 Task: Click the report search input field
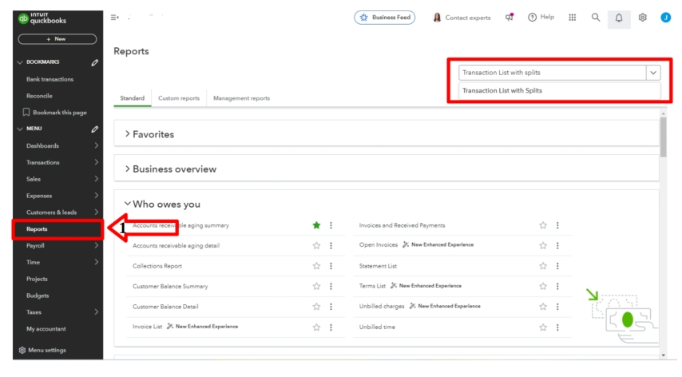551,73
